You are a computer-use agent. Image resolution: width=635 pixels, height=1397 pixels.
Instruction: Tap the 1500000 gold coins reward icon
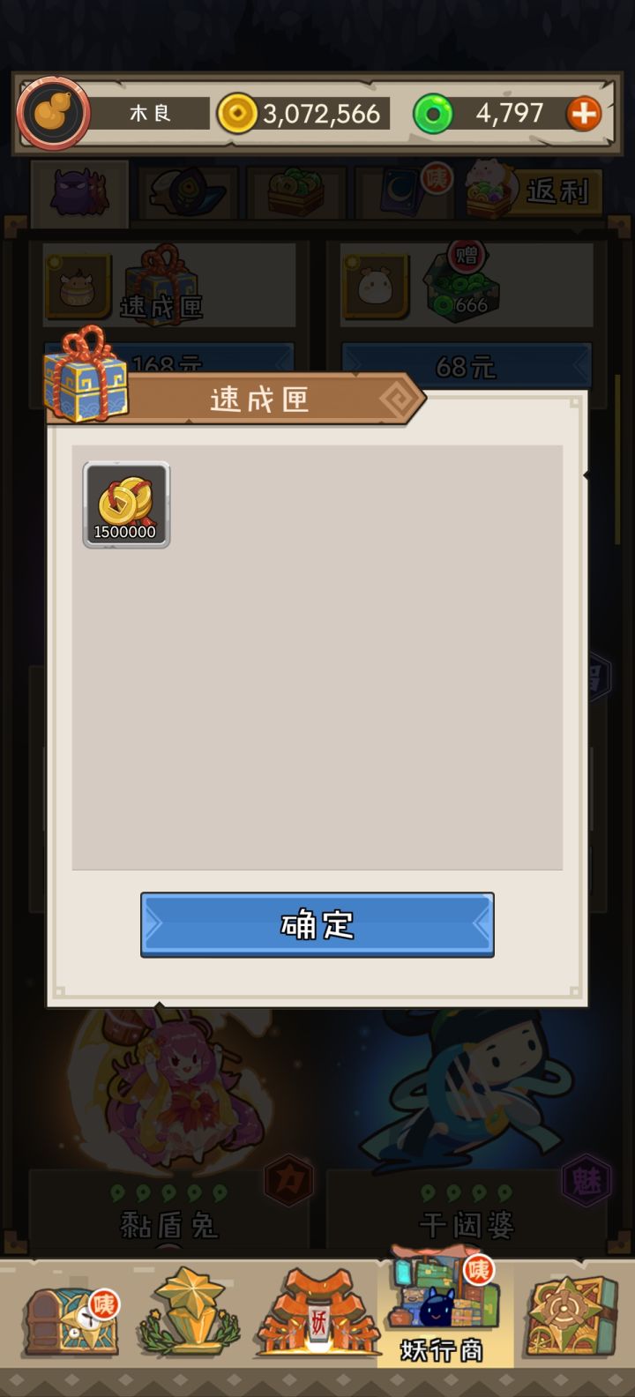coord(126,504)
